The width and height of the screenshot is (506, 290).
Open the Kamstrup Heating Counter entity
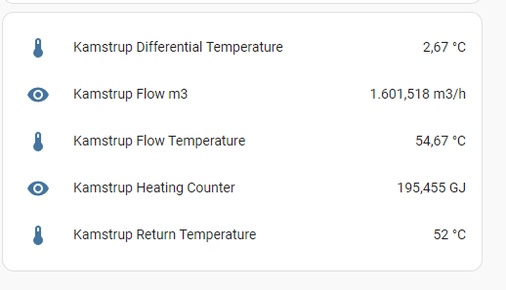154,188
